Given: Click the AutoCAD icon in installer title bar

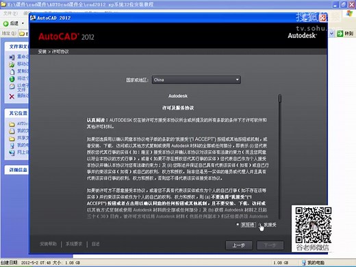Looking at the screenshot, I should 33,18.
